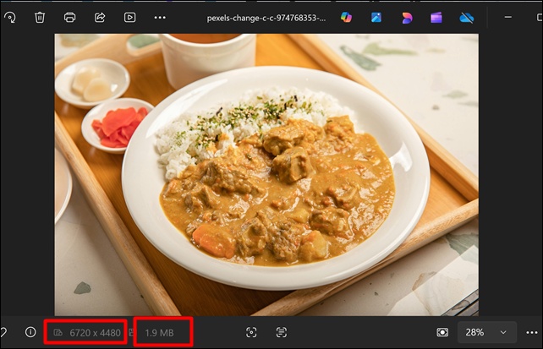Open the blue image editor app icon
Viewport: 543px width, 349px height.
pos(376,17)
